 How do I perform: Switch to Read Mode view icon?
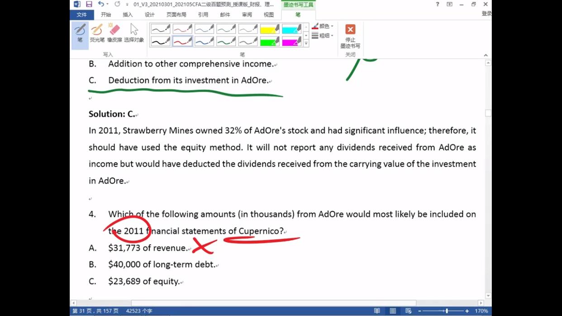(x=377, y=311)
